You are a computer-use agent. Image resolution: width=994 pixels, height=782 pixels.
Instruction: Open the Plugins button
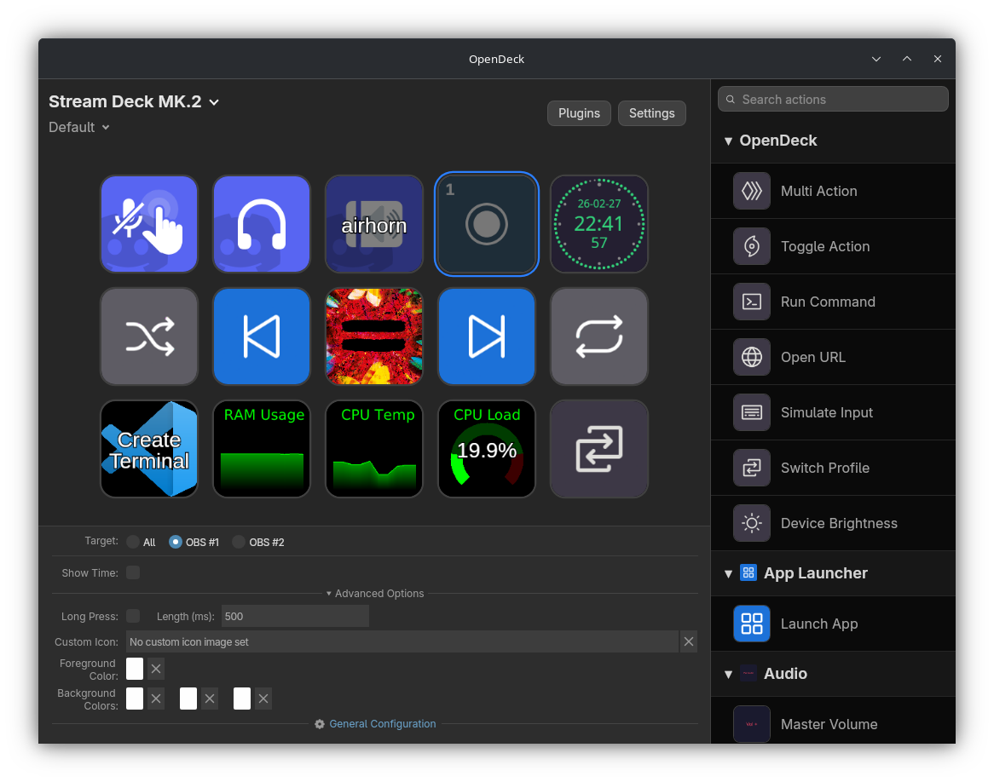pyautogui.click(x=579, y=113)
